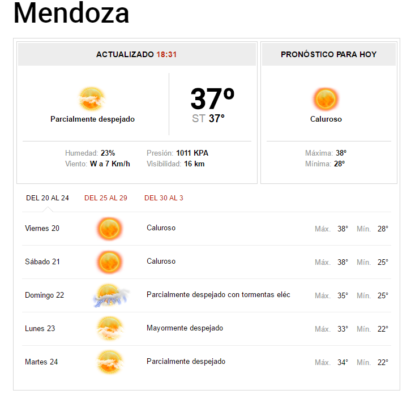Click the large 37° temperature reading
Screen dimensions: 411x399
212,98
